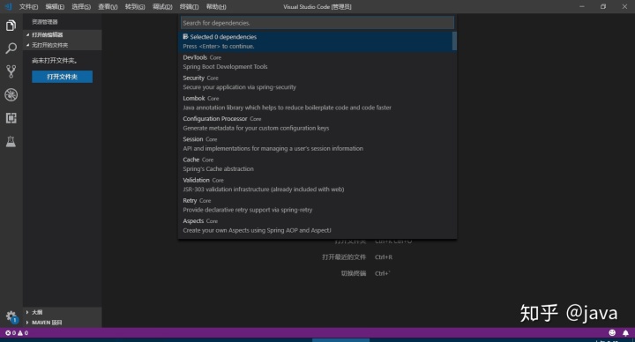This screenshot has height=342, width=635.
Task: Open the 帮助(H) menu
Action: click(x=216, y=6)
